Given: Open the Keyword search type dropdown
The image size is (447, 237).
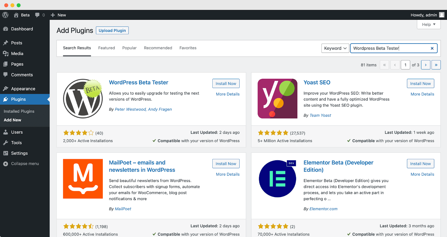Looking at the screenshot, I should 335,48.
